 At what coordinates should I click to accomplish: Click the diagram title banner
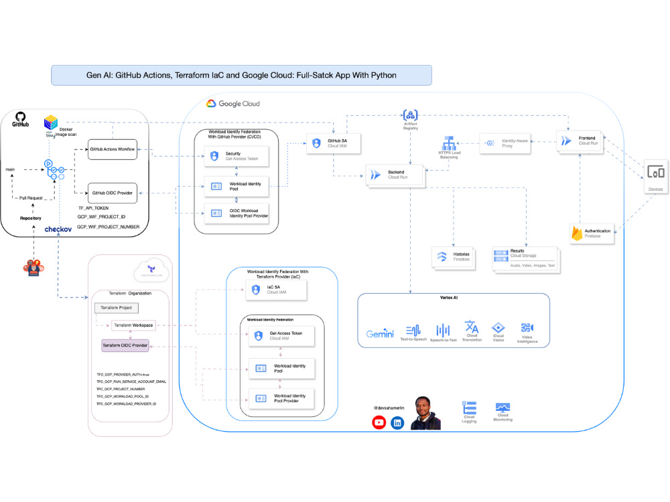pyautogui.click(x=241, y=75)
